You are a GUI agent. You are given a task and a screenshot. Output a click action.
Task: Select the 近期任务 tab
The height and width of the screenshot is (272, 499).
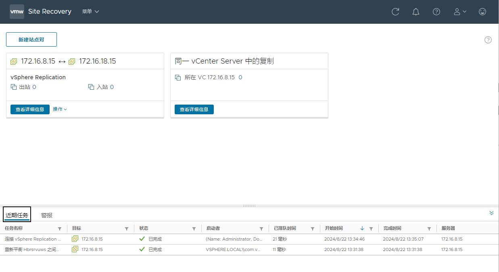(x=17, y=214)
